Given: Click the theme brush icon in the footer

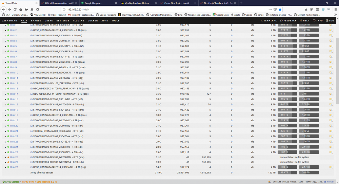Looking at the screenshot, I should [269, 182].
